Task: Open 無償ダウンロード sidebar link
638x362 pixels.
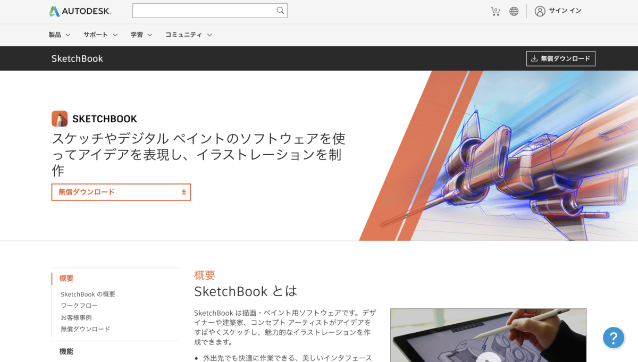Action: click(x=86, y=330)
